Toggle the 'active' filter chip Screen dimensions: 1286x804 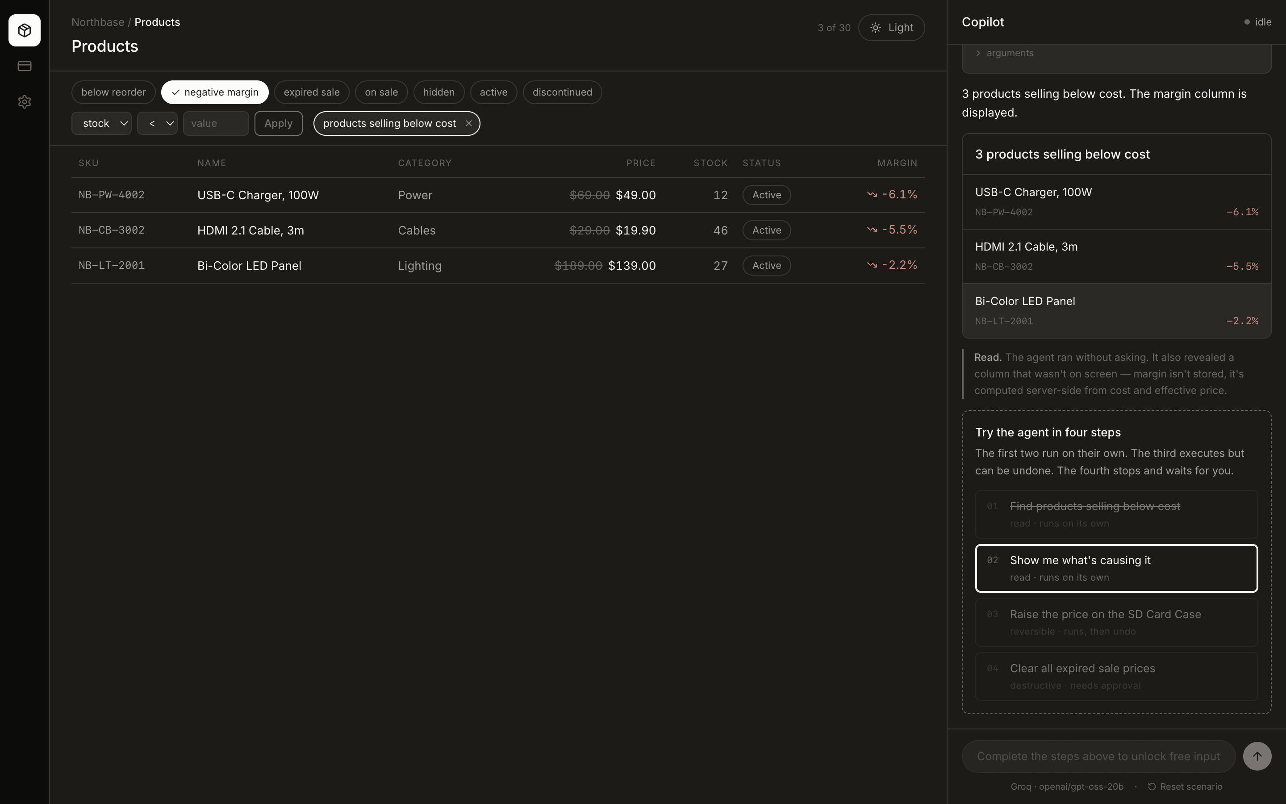[493, 92]
